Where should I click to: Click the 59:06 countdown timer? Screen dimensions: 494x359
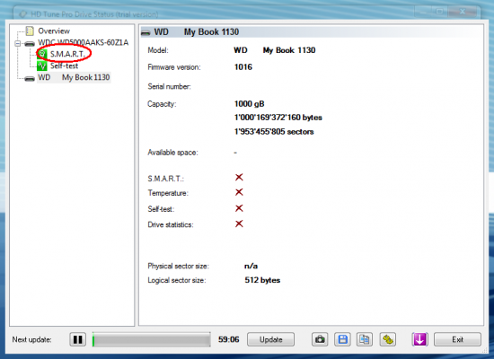(229, 339)
